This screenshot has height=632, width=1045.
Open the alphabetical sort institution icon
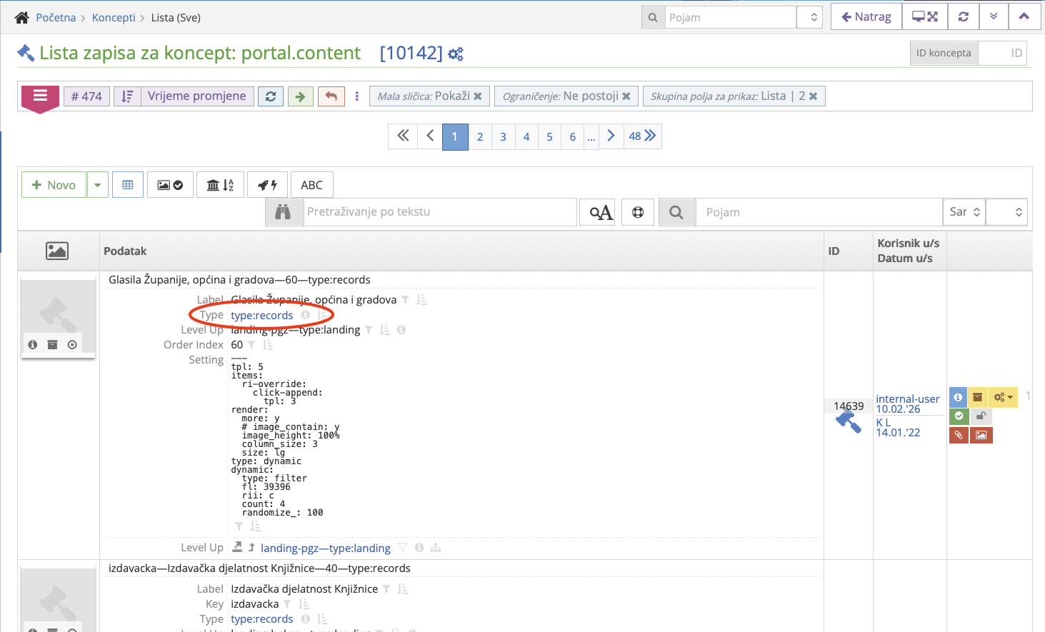(220, 184)
